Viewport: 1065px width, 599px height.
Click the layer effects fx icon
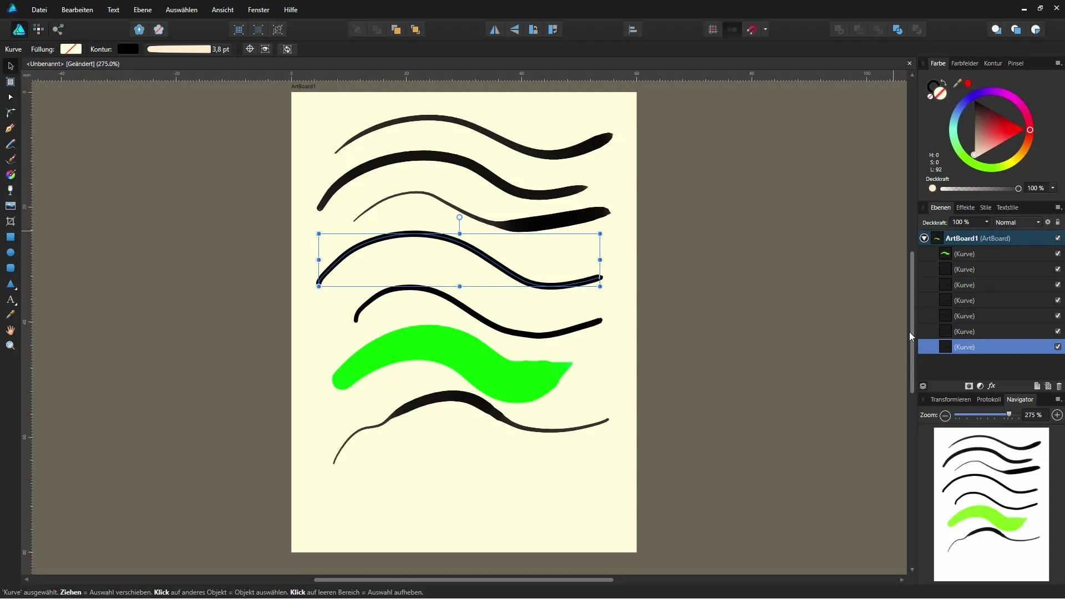pyautogui.click(x=992, y=386)
